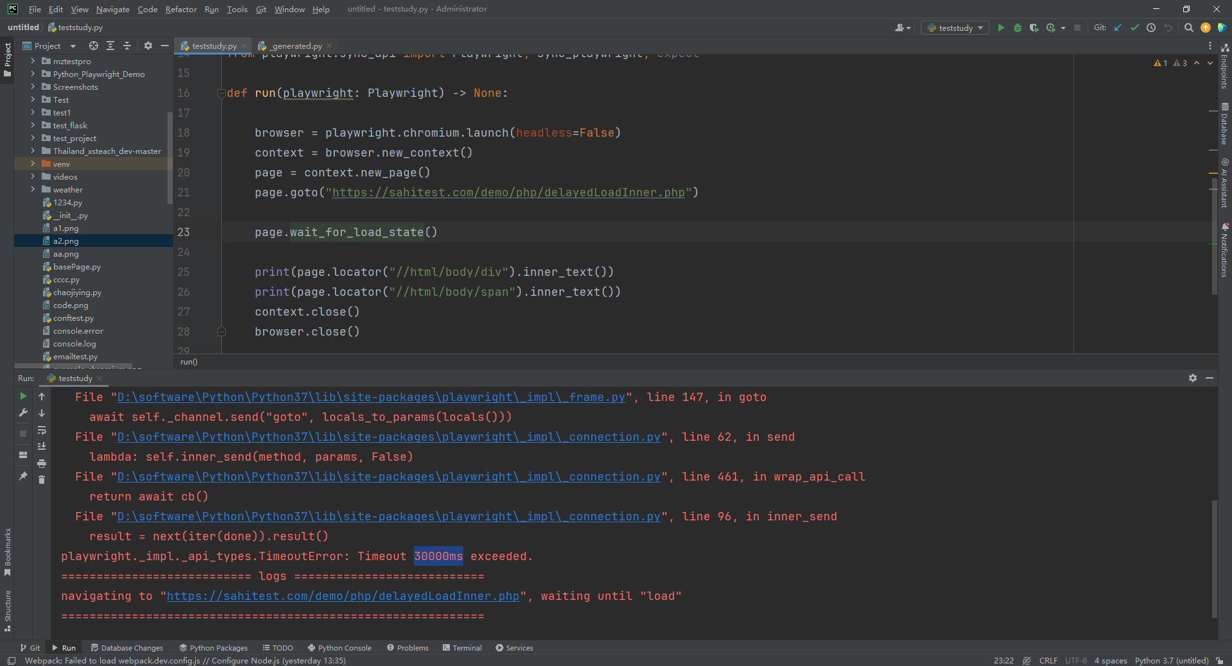Click the up-arrow stack trace icon
This screenshot has width=1232, height=666.
click(42, 397)
